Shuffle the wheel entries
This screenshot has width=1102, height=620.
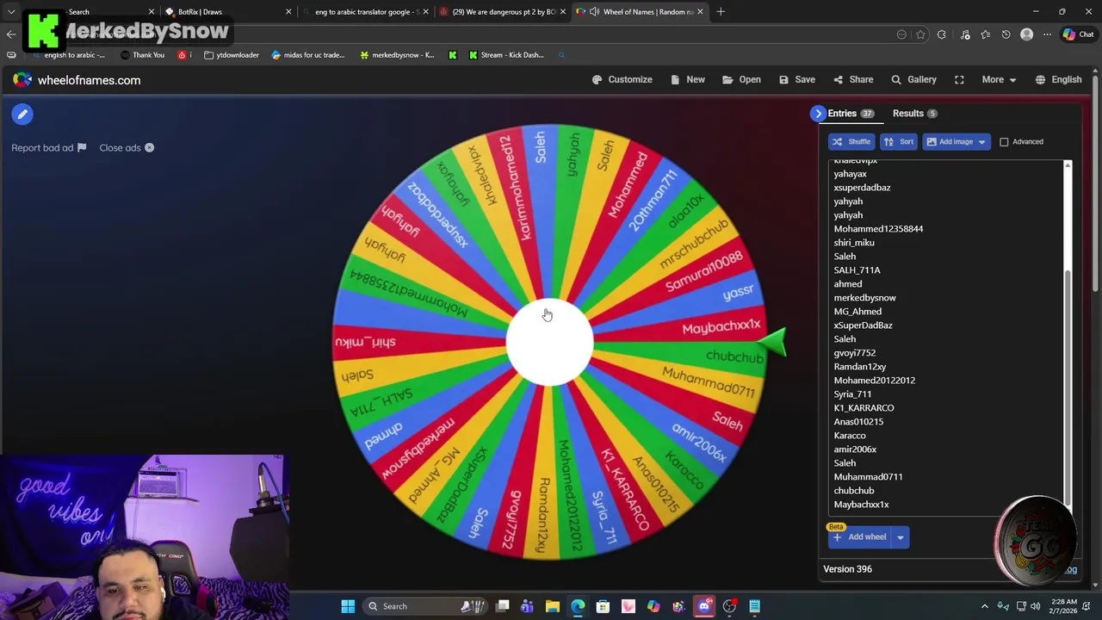(x=851, y=142)
